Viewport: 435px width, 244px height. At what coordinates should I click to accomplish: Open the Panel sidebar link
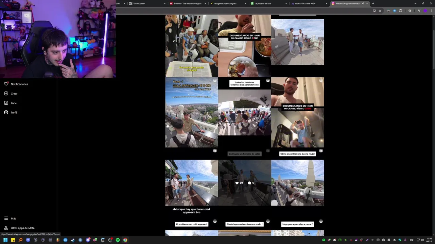tap(14, 103)
